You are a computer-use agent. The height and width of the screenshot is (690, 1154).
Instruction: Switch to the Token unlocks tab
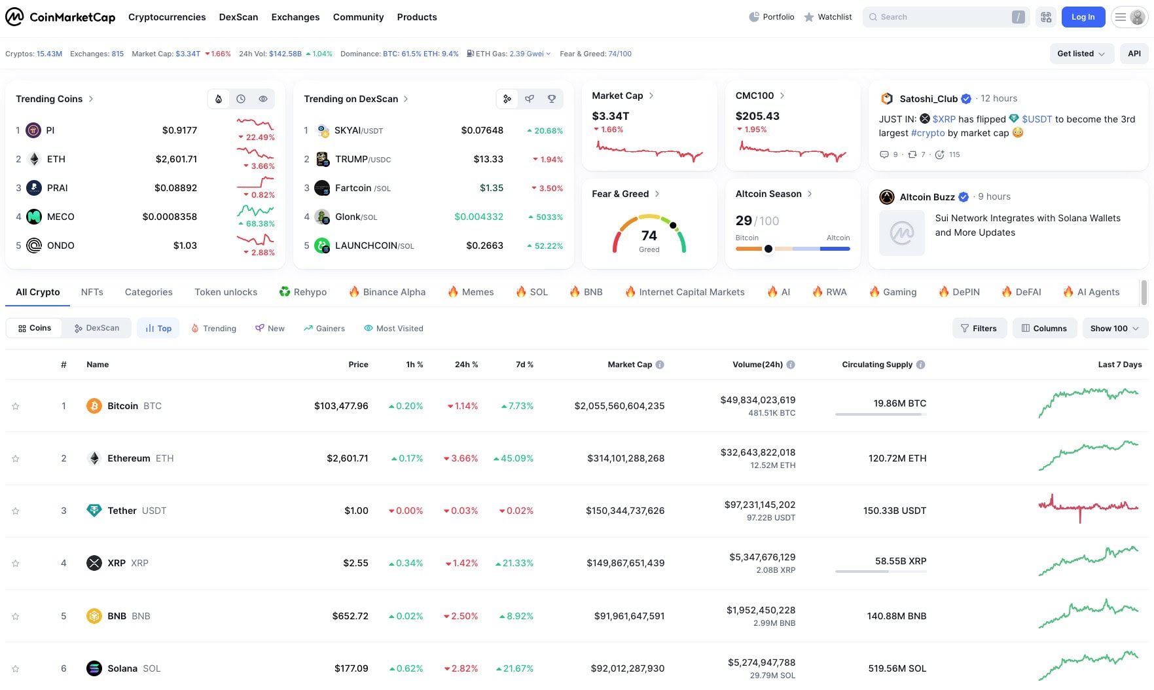click(x=226, y=292)
